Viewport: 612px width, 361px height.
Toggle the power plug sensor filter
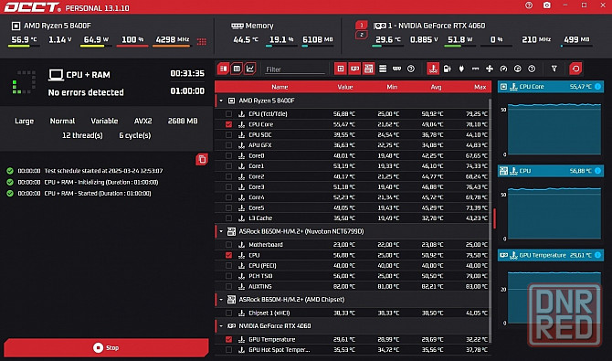461,69
